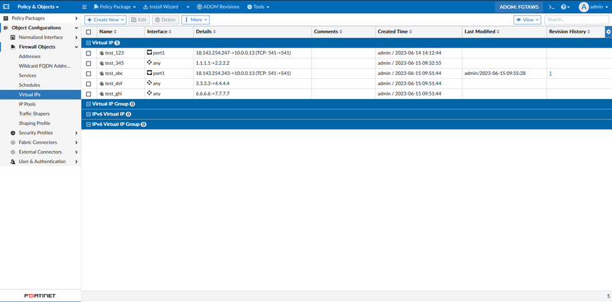Viewport: 612px width, 302px height.
Task: Click the port1 interface icon for test_abc
Action: tap(149, 72)
